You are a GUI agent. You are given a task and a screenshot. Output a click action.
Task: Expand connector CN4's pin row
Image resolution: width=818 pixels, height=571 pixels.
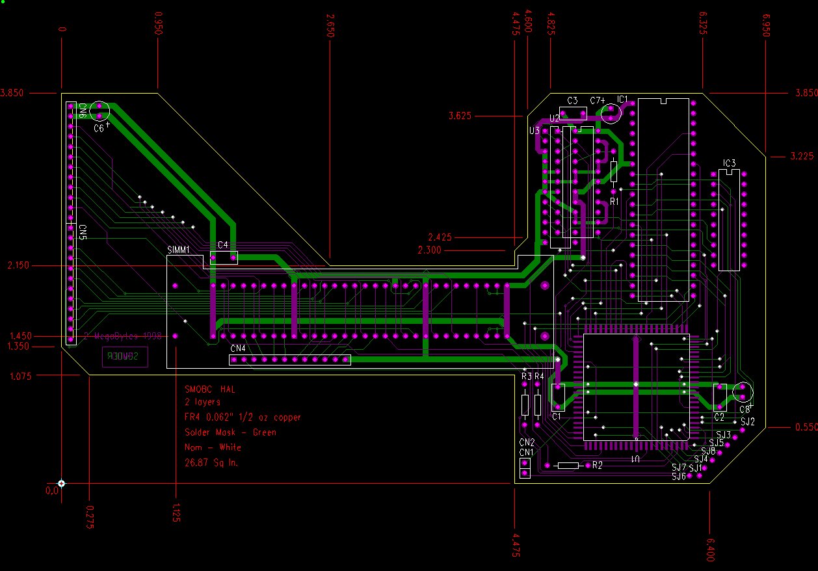click(x=289, y=359)
